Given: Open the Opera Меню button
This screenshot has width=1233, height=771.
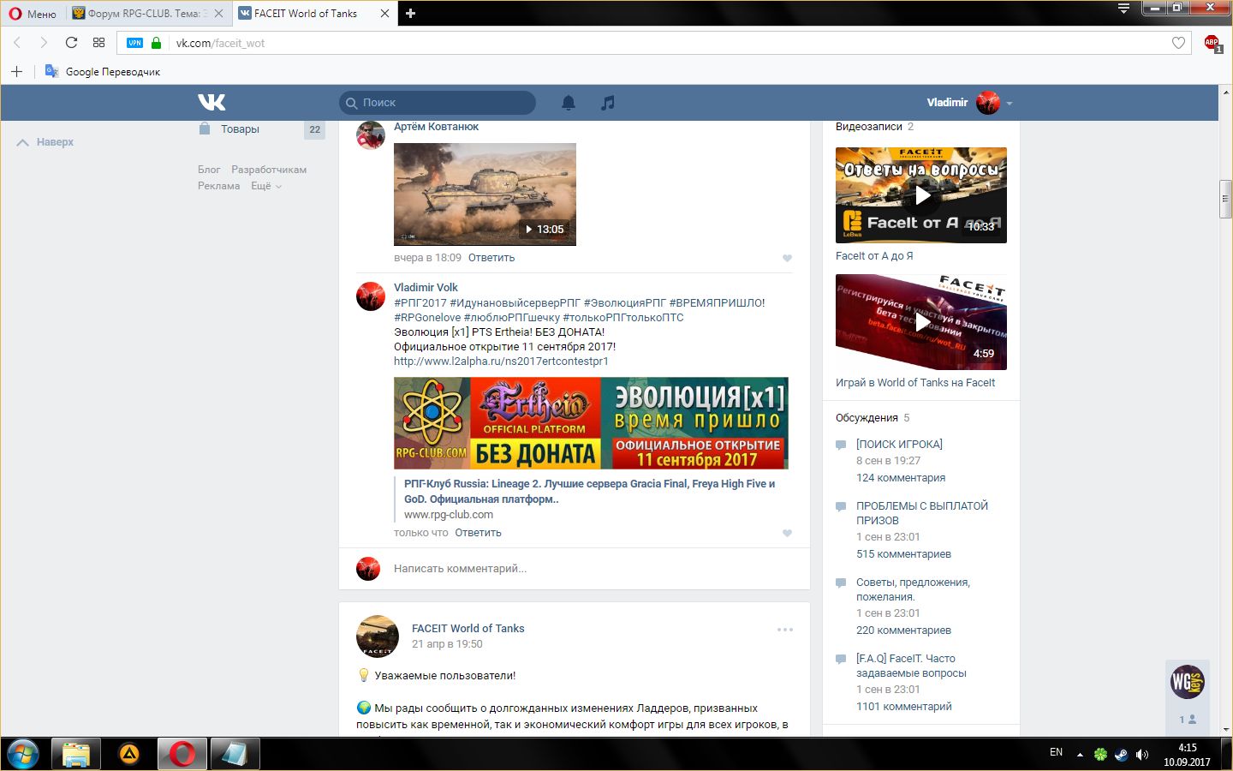Looking at the screenshot, I should pyautogui.click(x=32, y=14).
